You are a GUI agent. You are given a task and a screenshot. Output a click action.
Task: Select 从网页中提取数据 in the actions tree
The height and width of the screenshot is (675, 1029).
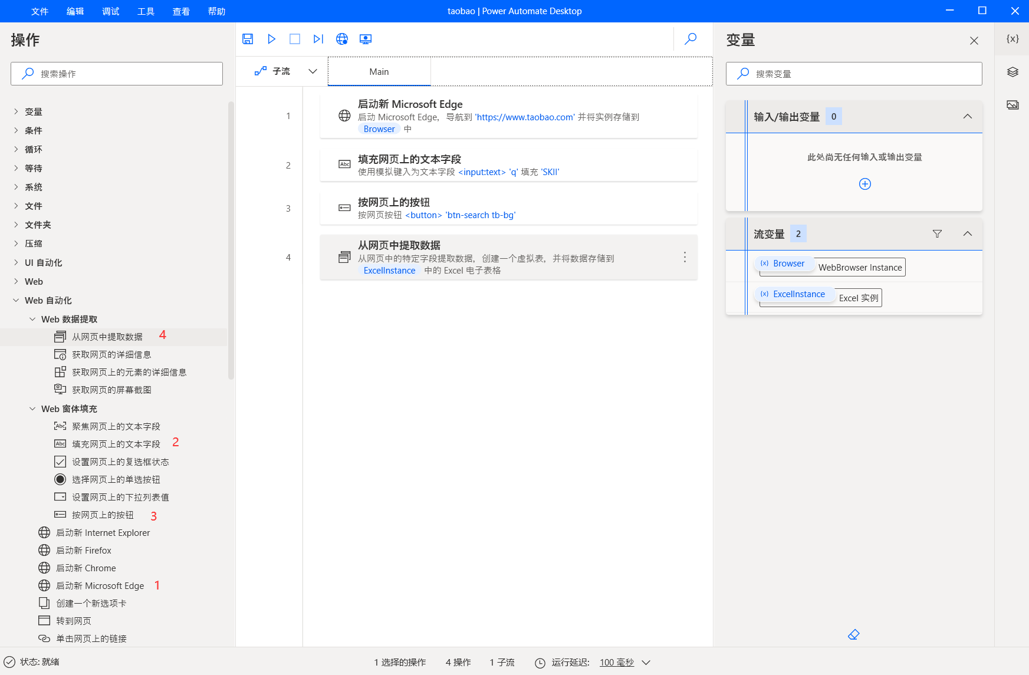[x=107, y=337]
